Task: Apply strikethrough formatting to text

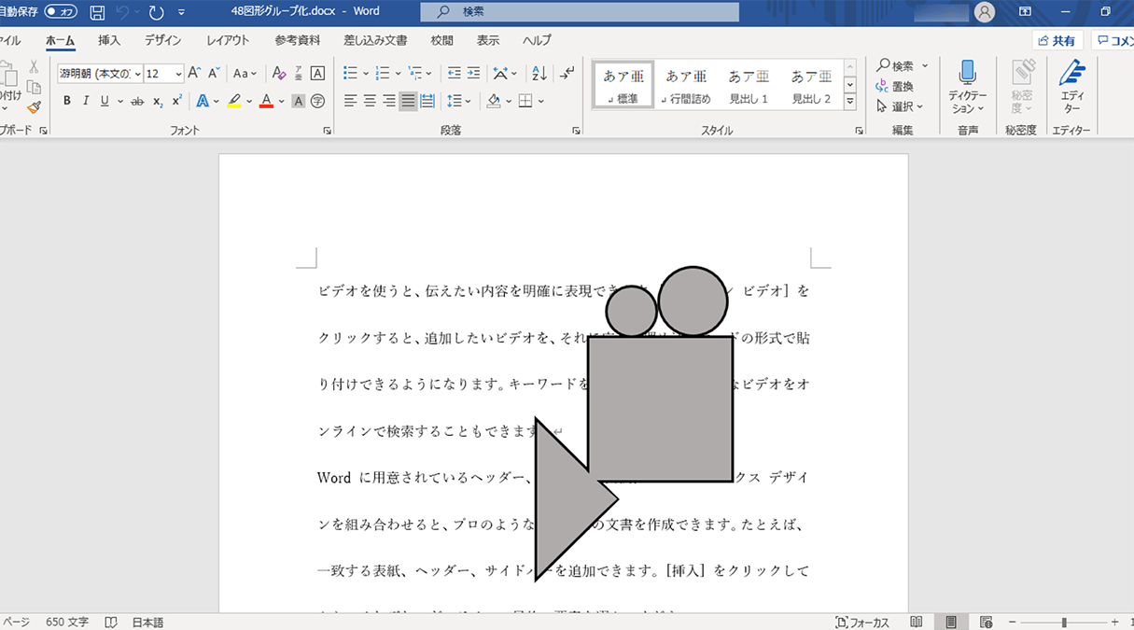Action: [x=137, y=101]
